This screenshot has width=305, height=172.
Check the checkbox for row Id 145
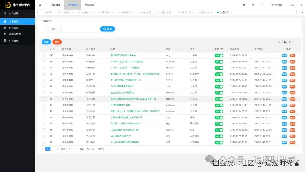coord(43,55)
